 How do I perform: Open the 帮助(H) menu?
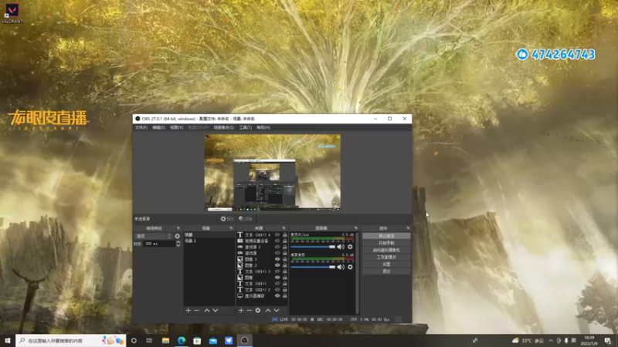point(263,127)
